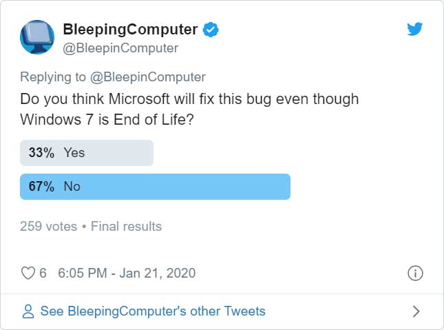Click the Twitter bird logo
This screenshot has width=444, height=330.
[415, 29]
